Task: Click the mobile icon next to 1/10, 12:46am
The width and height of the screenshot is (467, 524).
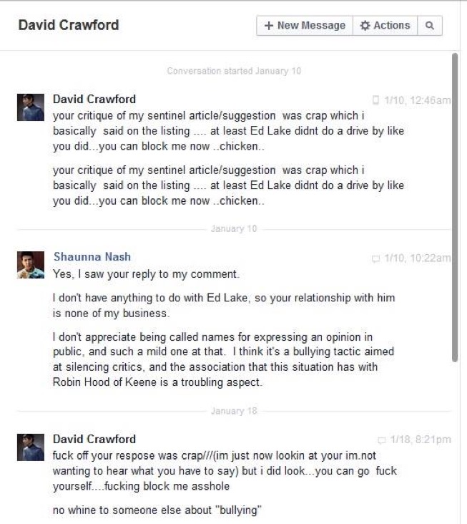Action: (x=375, y=100)
